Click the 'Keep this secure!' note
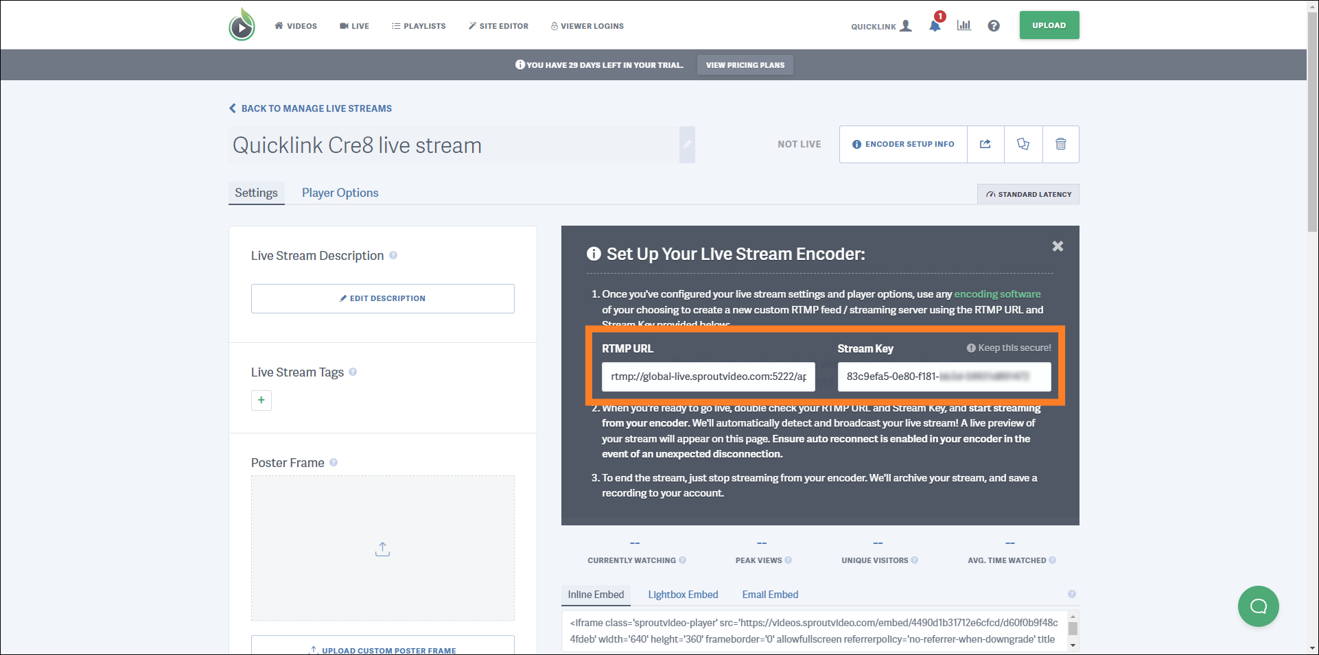1319x655 pixels. (x=1009, y=348)
